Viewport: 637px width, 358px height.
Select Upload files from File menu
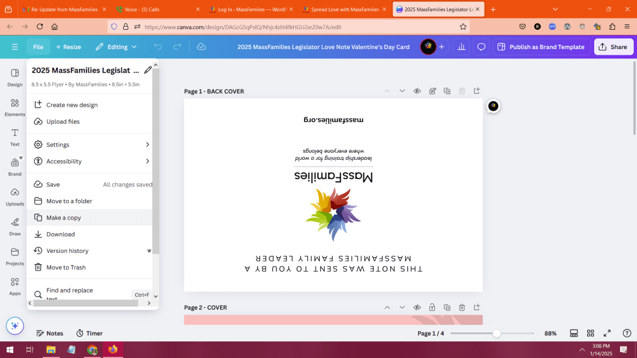[x=90, y=121]
